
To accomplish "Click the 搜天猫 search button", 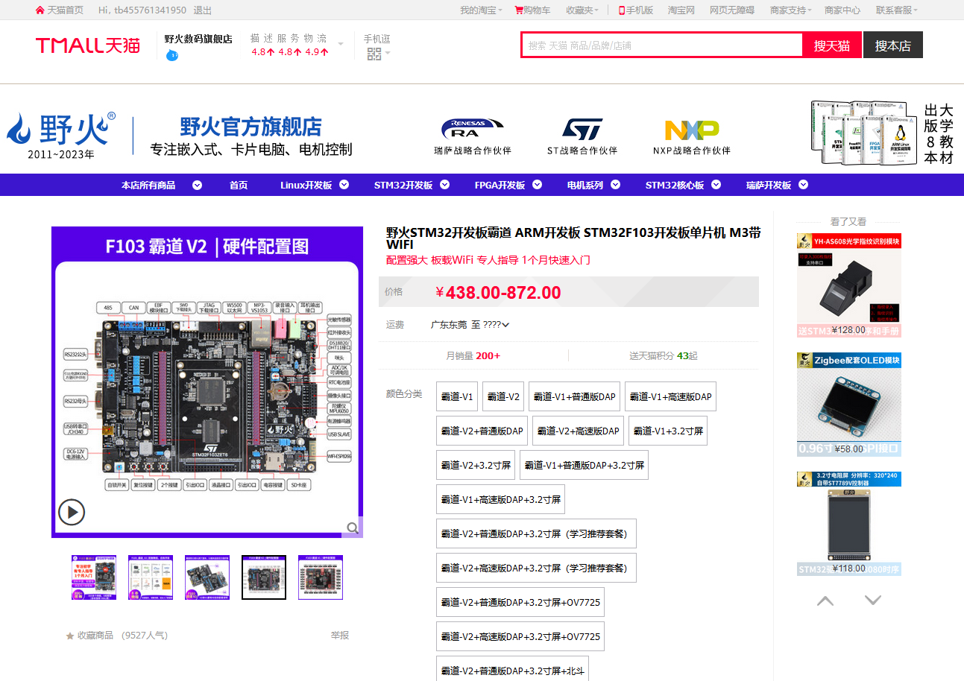I will (832, 45).
